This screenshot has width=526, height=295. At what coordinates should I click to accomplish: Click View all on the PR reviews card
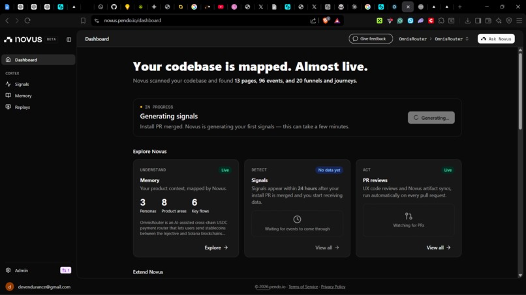(x=439, y=247)
